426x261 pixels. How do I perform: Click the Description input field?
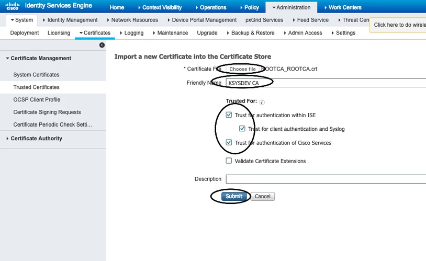pos(326,179)
